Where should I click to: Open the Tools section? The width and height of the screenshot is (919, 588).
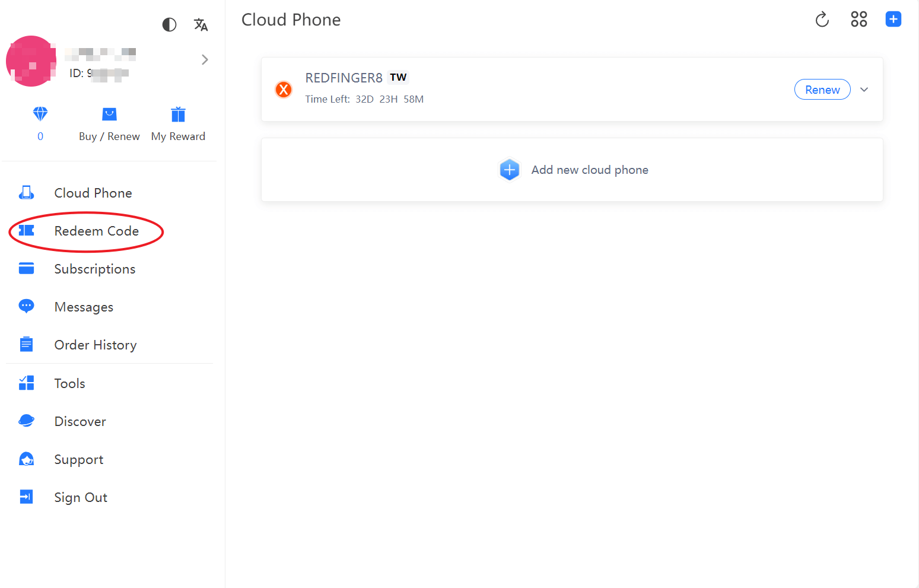[69, 383]
